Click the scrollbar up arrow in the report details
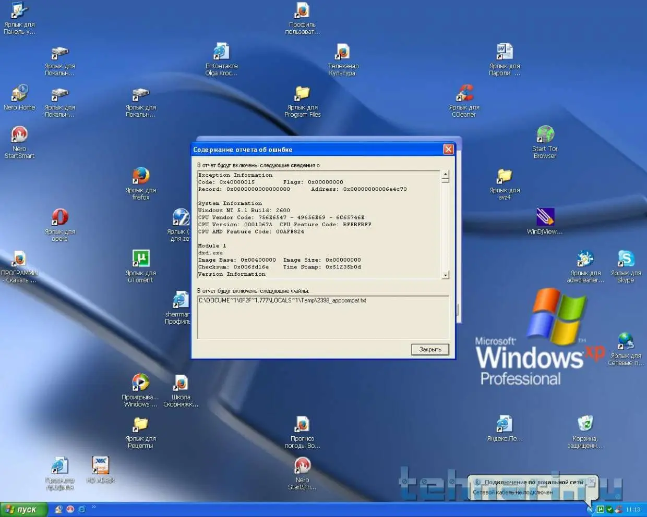Viewport: 647px width, 517px height. point(445,175)
